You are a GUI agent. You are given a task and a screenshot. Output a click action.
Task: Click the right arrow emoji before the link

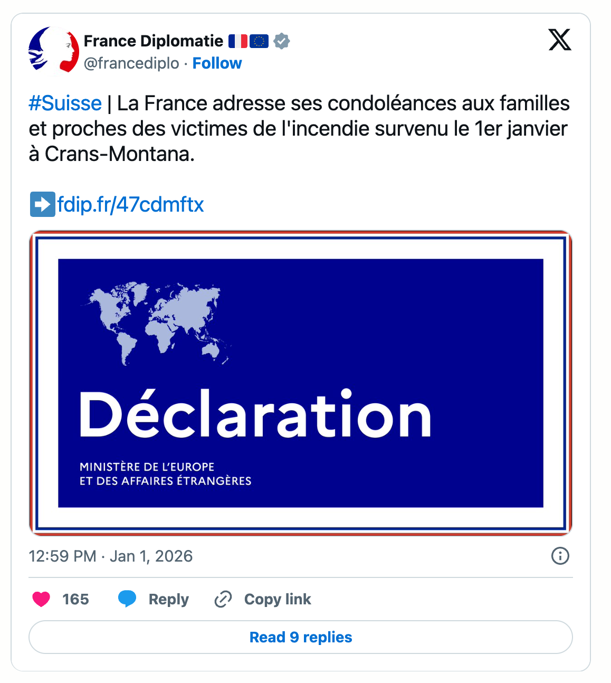[42, 205]
